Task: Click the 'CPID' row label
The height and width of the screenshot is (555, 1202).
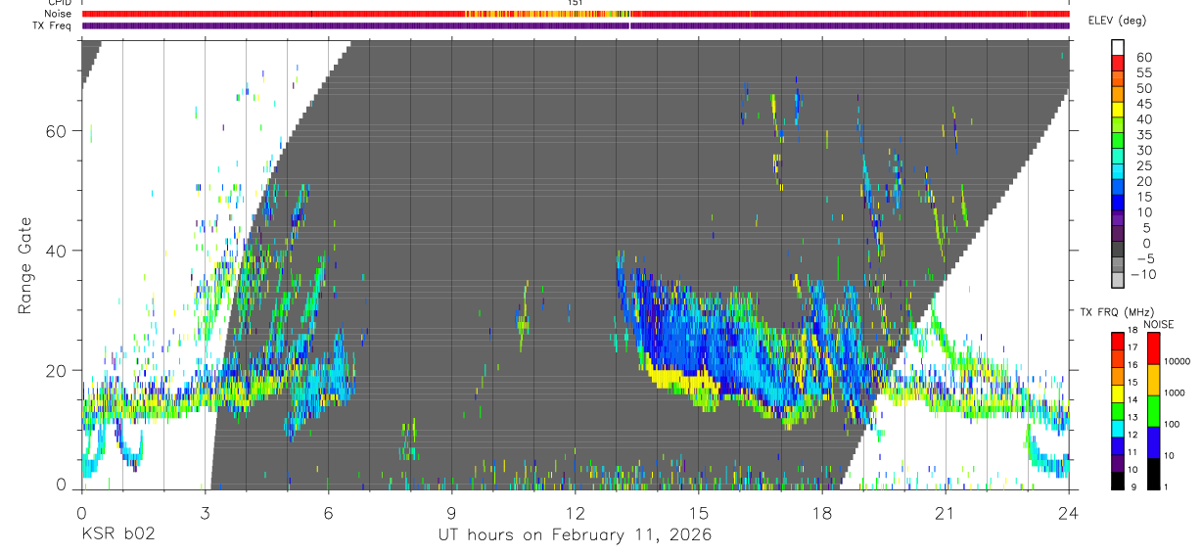Action: pyautogui.click(x=59, y=3)
